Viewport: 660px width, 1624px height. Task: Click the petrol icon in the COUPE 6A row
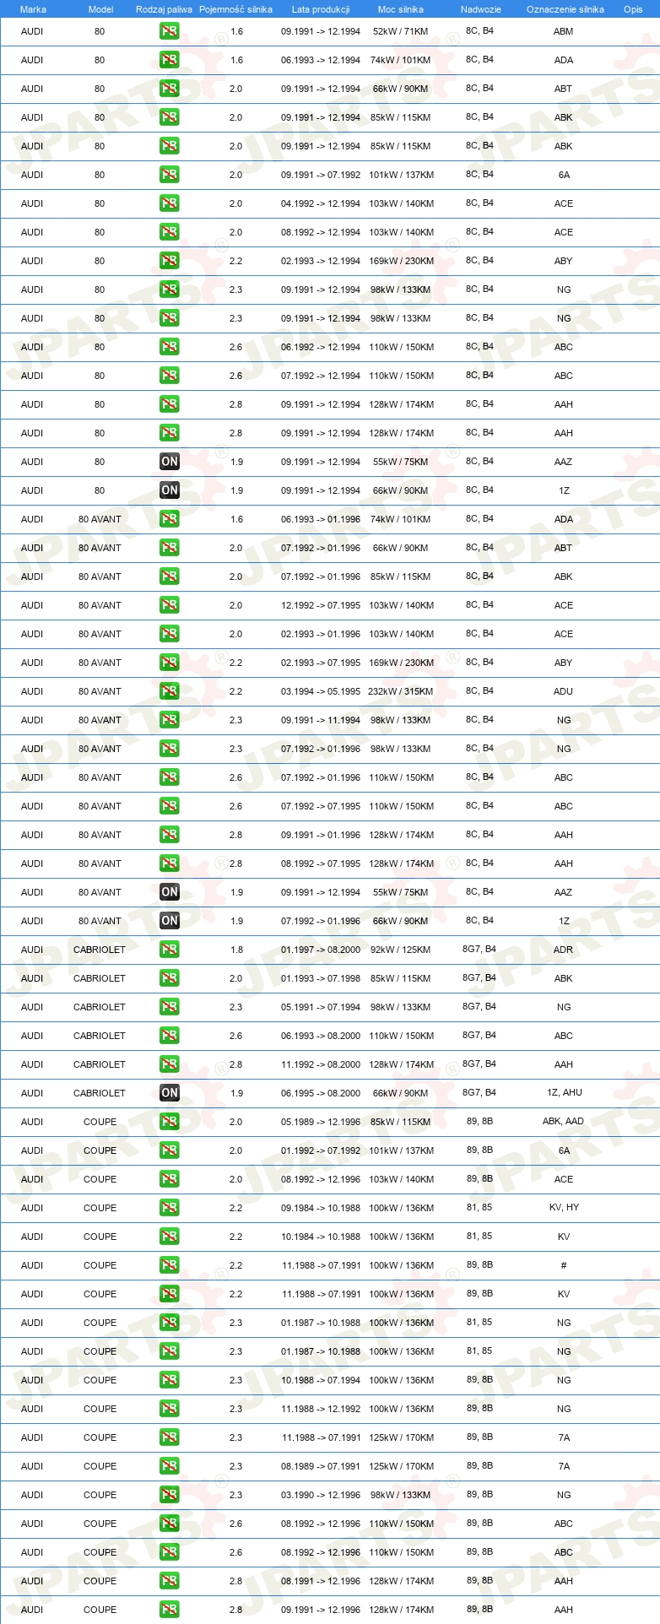(170, 1150)
